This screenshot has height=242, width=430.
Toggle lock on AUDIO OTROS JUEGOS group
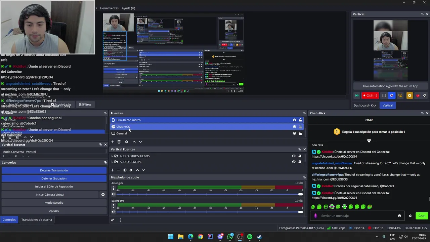coord(300,156)
